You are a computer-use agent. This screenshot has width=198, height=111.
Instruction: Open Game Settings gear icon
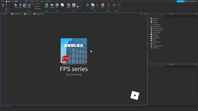109,5
